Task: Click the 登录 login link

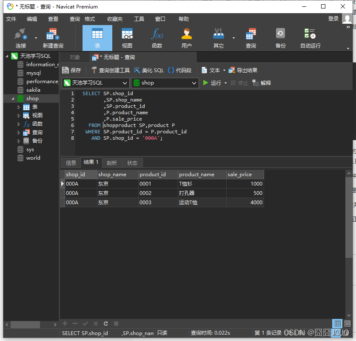Action: pos(333,19)
